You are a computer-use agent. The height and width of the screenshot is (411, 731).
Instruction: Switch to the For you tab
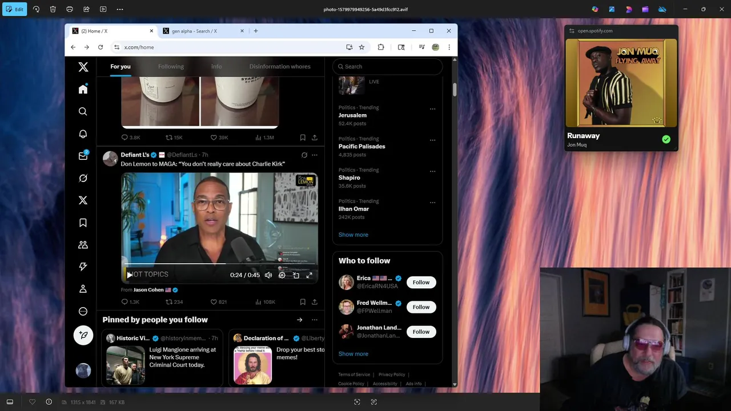point(121,66)
